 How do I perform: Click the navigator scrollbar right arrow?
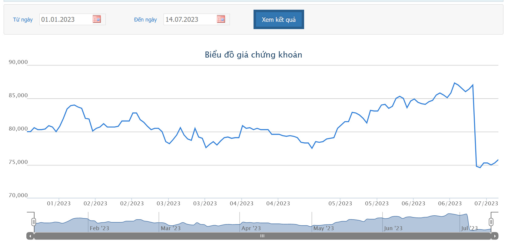[495, 236]
